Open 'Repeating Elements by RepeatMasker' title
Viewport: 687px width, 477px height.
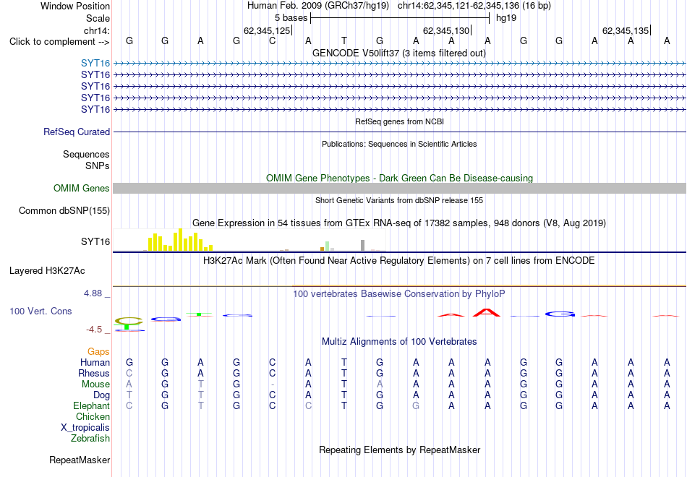(x=400, y=450)
